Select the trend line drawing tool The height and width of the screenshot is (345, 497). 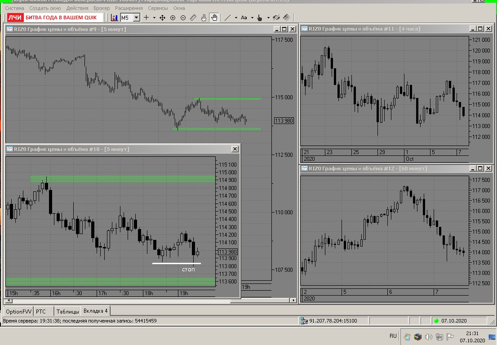pyautogui.click(x=227, y=18)
